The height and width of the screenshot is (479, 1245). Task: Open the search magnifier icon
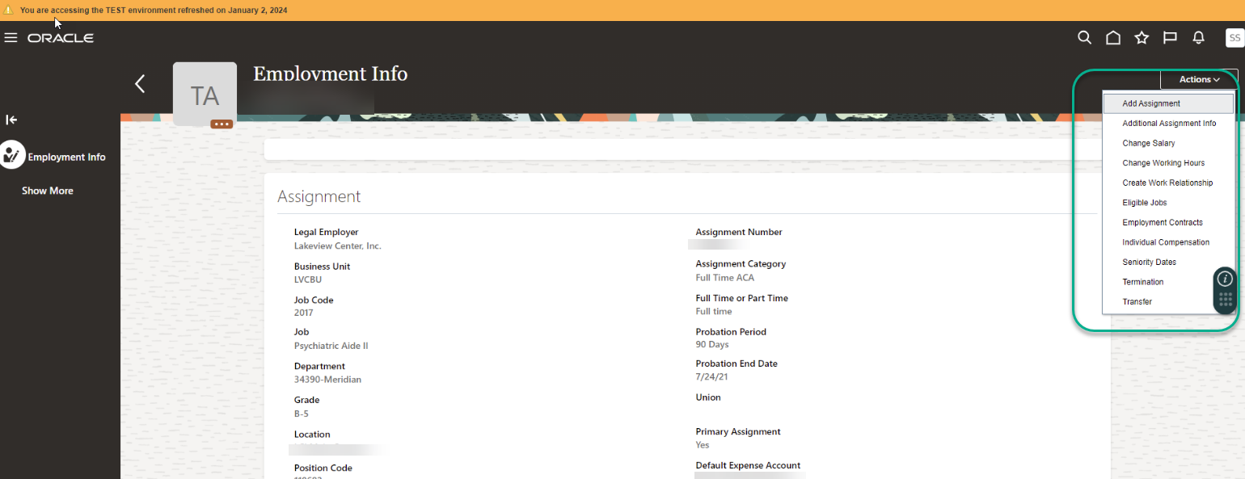[1085, 37]
